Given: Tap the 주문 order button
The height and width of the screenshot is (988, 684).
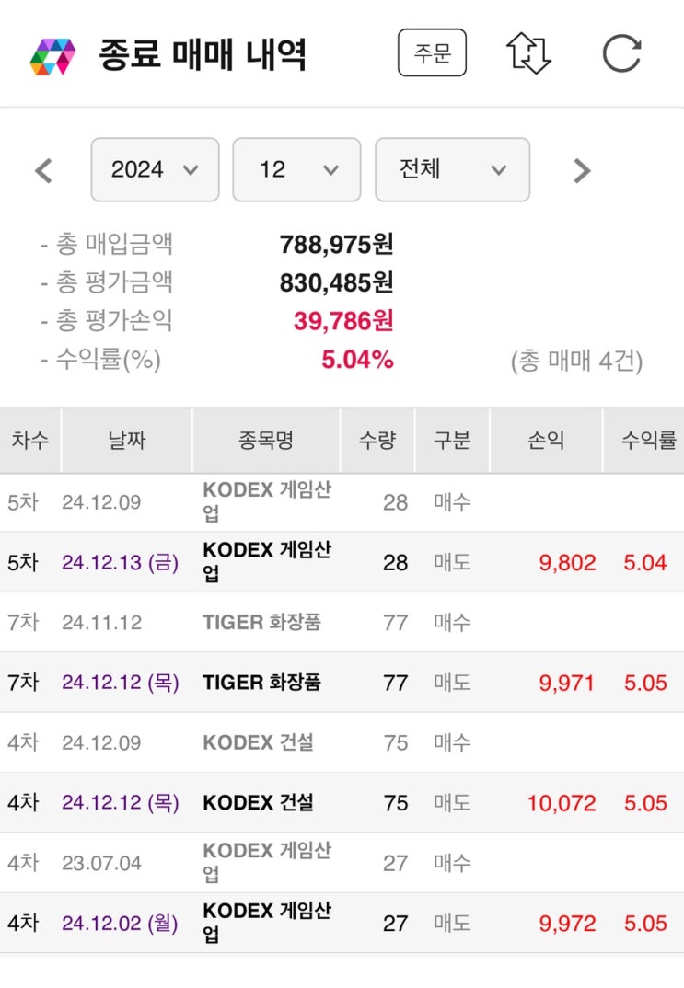Looking at the screenshot, I should tap(432, 53).
